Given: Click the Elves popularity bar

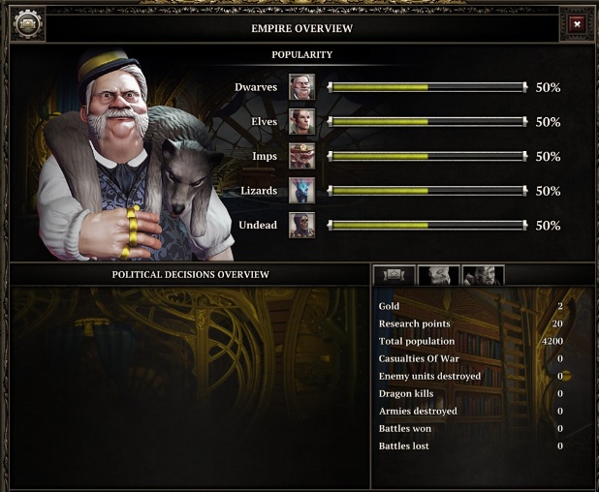Looking at the screenshot, I should (x=427, y=122).
